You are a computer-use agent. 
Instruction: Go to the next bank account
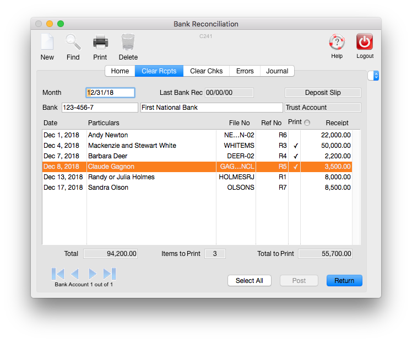point(93,274)
